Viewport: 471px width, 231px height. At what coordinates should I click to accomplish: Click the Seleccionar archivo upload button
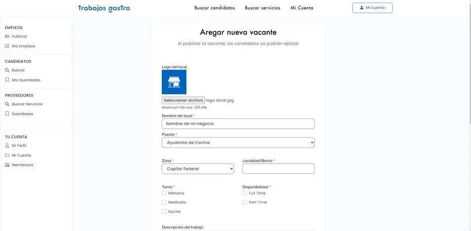tap(183, 100)
